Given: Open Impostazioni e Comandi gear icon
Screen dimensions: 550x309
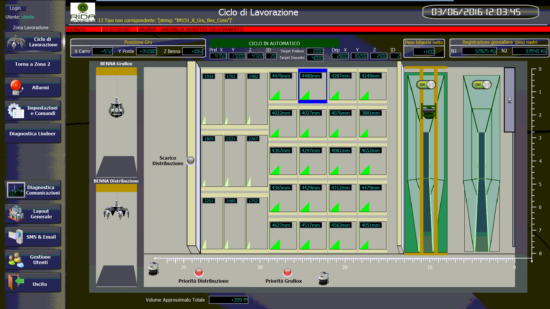Looking at the screenshot, I should (16, 111).
